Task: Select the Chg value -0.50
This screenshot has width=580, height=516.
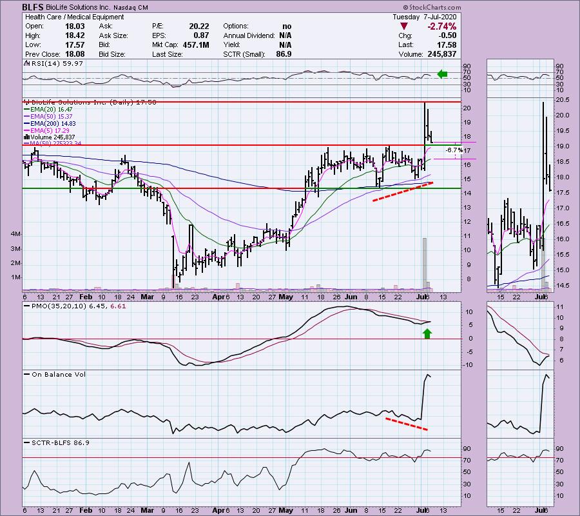Action: point(448,35)
